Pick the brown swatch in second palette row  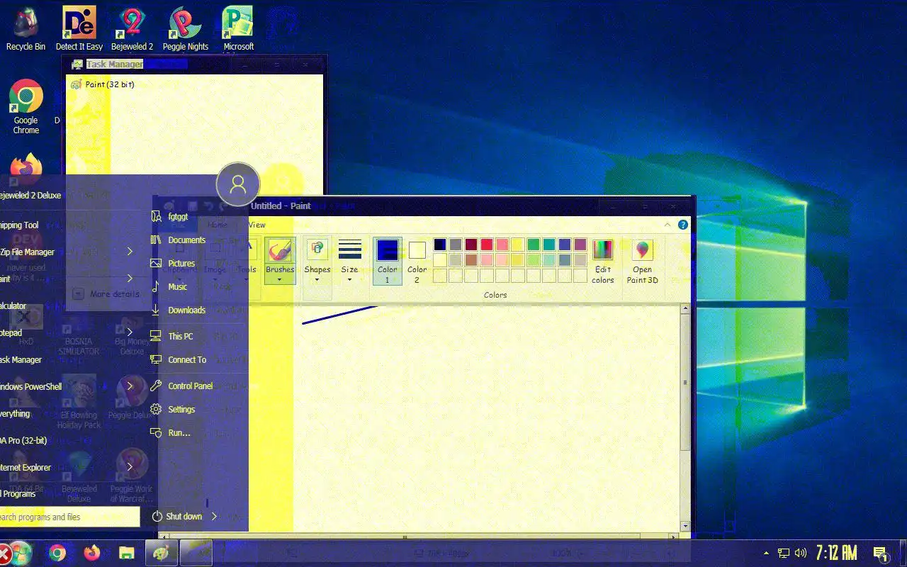click(x=471, y=260)
